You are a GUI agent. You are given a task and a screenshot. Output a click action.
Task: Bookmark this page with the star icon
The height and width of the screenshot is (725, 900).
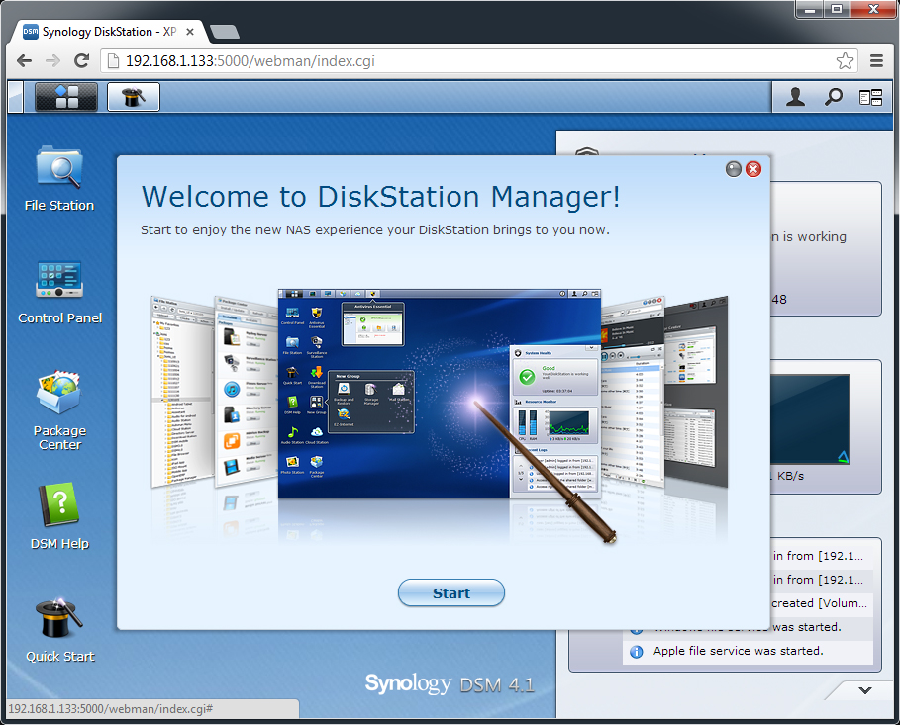point(845,61)
